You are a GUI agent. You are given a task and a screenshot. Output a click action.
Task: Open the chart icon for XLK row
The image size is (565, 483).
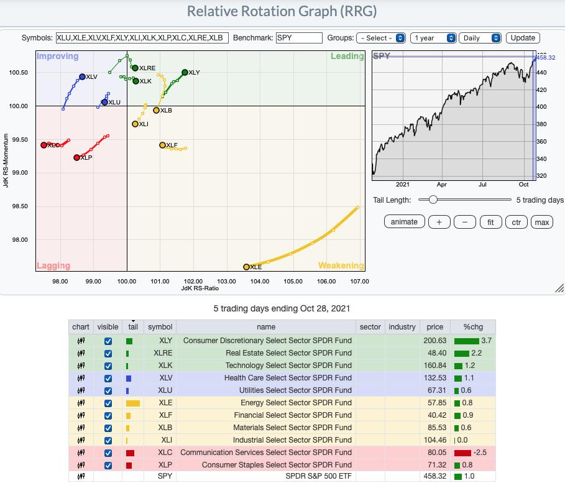point(81,366)
